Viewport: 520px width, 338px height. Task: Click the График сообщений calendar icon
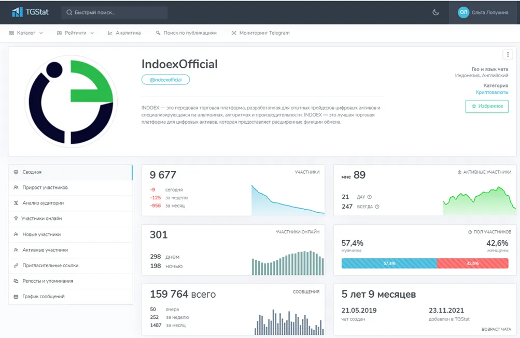click(x=16, y=297)
